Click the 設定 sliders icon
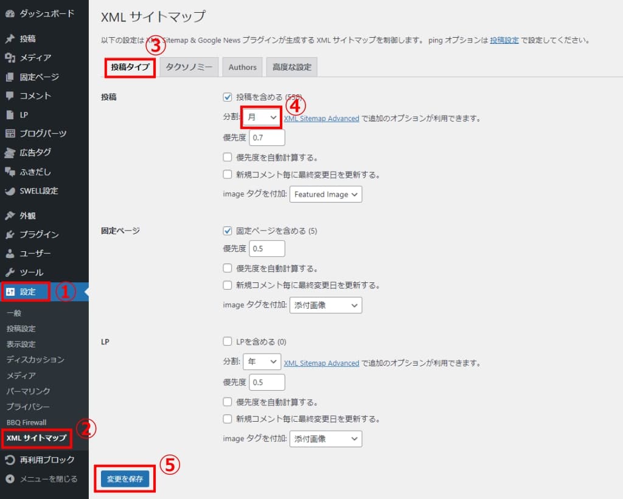623x499 pixels. 10,291
